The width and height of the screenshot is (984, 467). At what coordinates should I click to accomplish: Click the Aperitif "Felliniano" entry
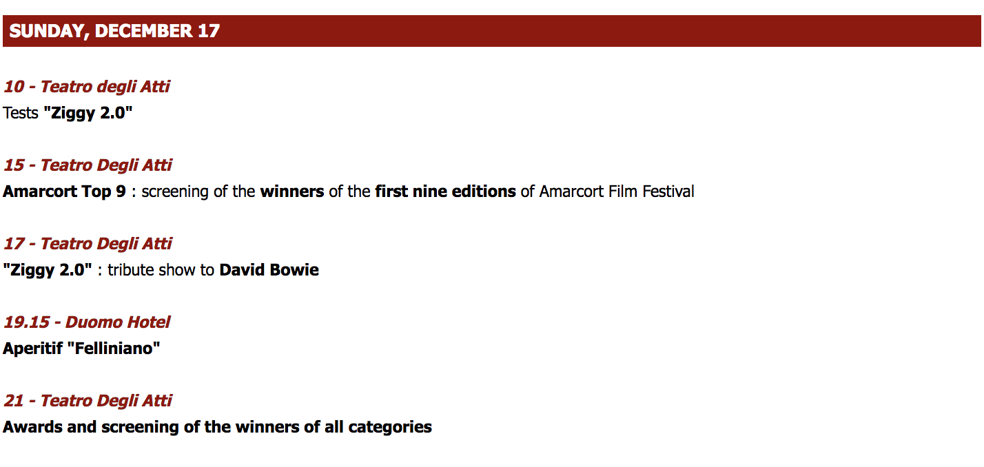(x=81, y=349)
